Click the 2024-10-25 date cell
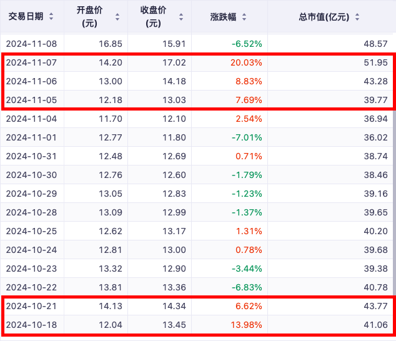This screenshot has width=396, height=341. click(31, 231)
